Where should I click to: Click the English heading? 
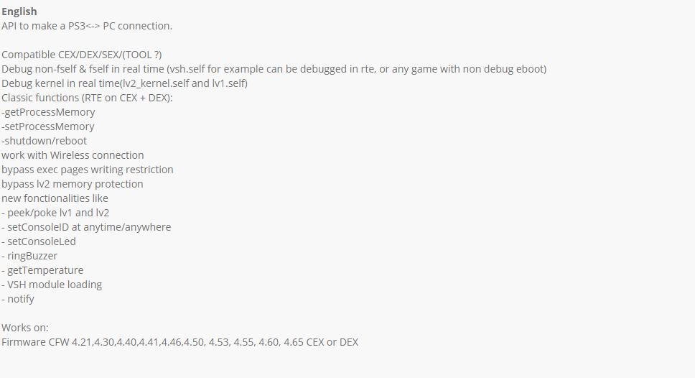coord(19,11)
